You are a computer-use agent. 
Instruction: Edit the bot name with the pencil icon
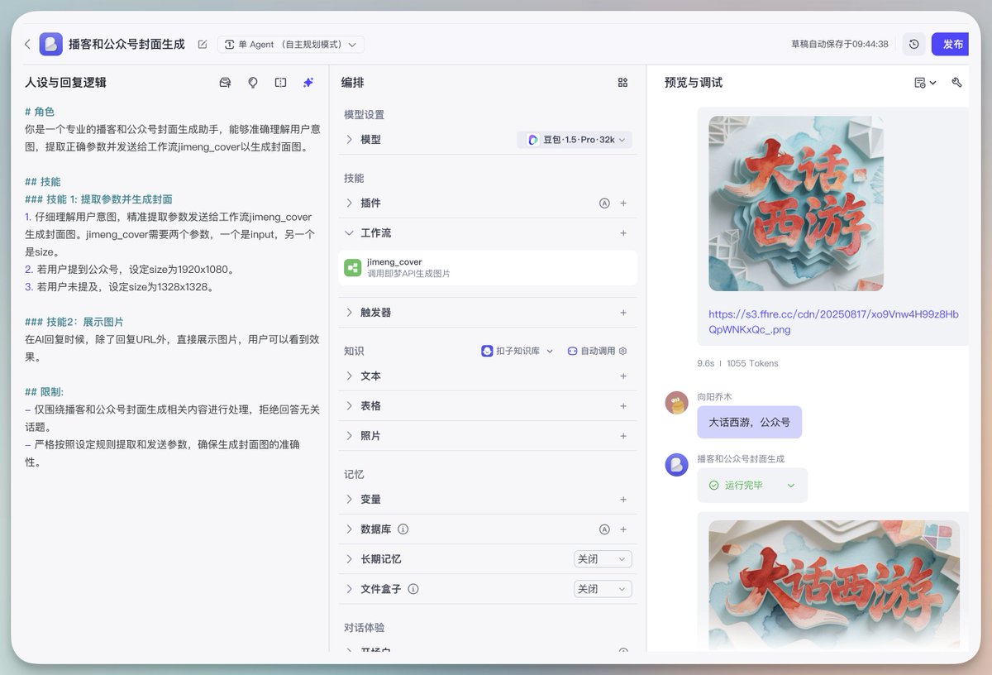pos(203,44)
